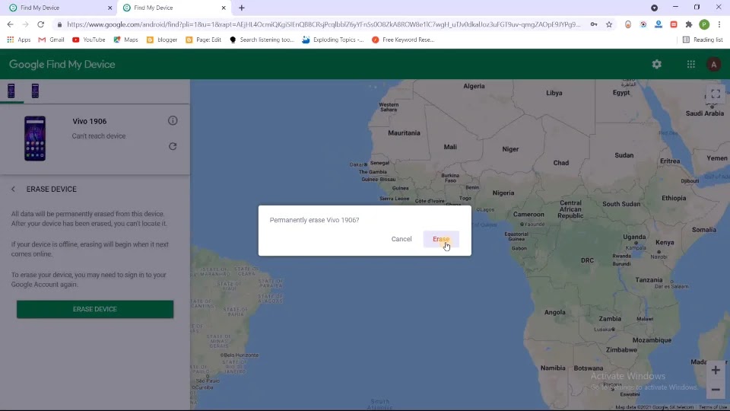The width and height of the screenshot is (730, 411).
Task: Cancel the permanent erase dialog
Action: coord(401,239)
